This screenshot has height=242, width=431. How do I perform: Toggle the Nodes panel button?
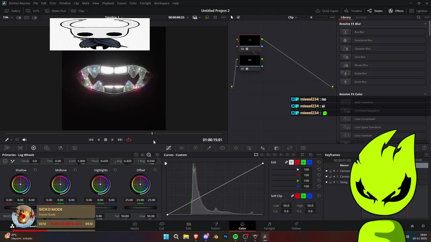[375, 11]
